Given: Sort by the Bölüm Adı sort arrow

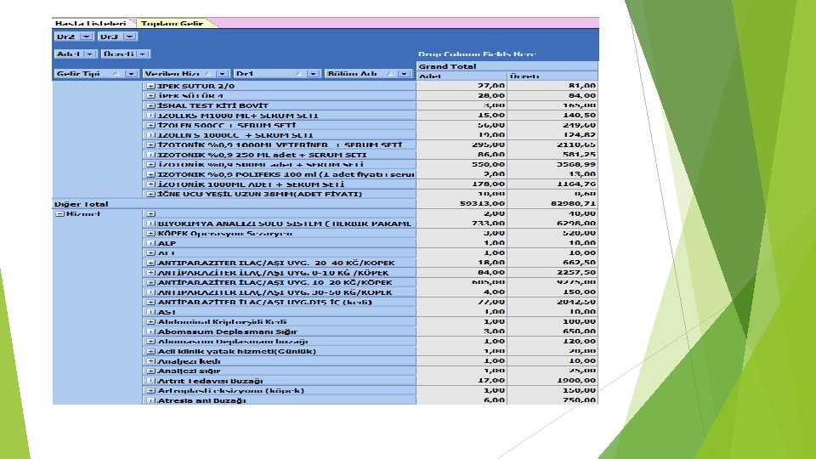Looking at the screenshot, I should click(390, 74).
